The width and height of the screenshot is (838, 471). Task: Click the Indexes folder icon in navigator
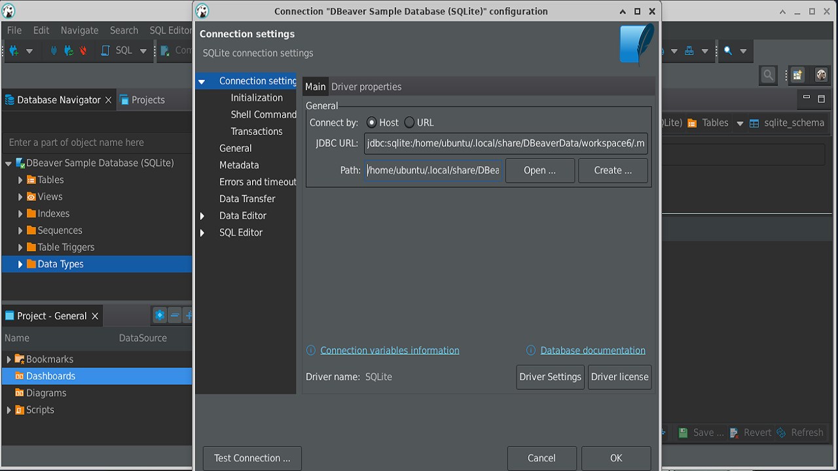pos(31,214)
